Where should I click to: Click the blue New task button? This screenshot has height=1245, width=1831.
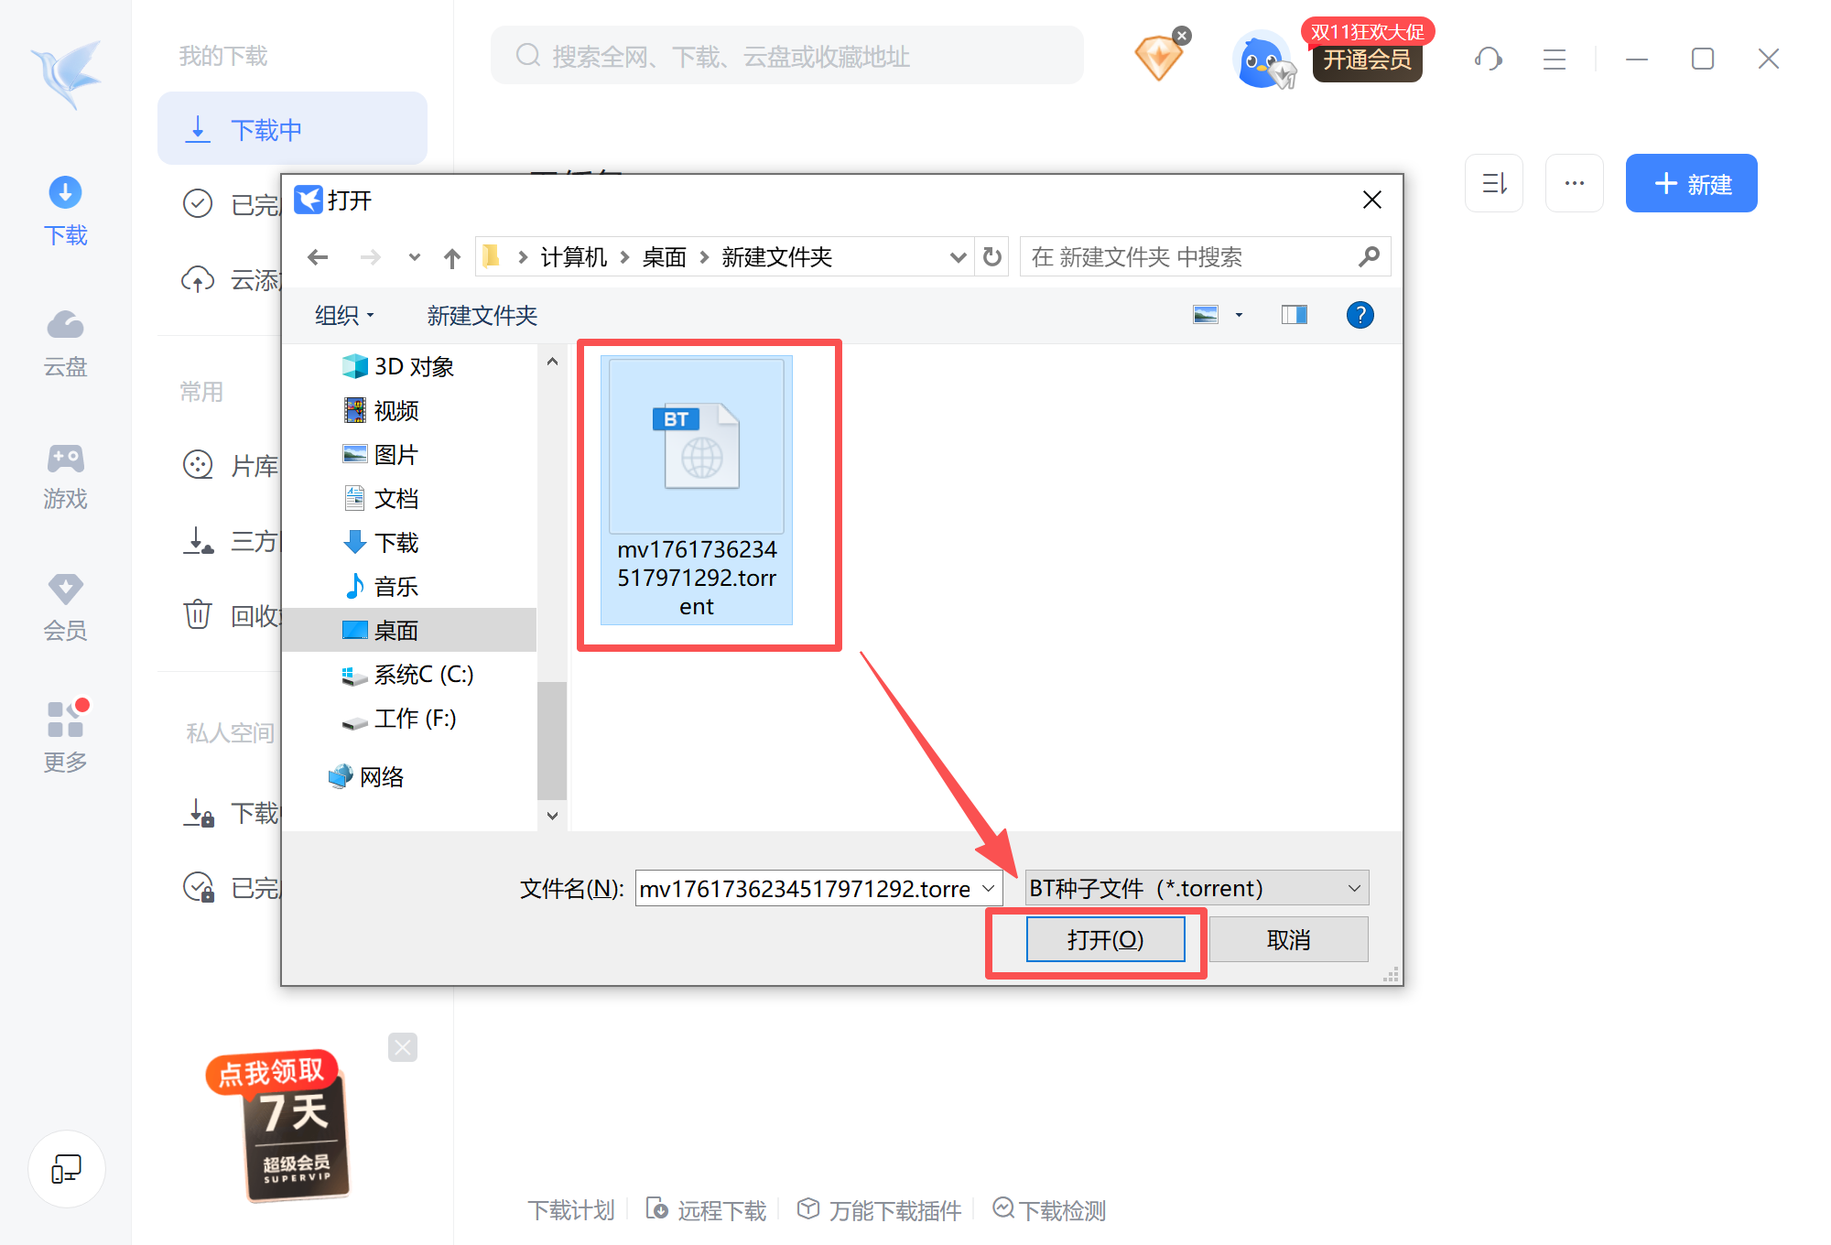[1691, 183]
